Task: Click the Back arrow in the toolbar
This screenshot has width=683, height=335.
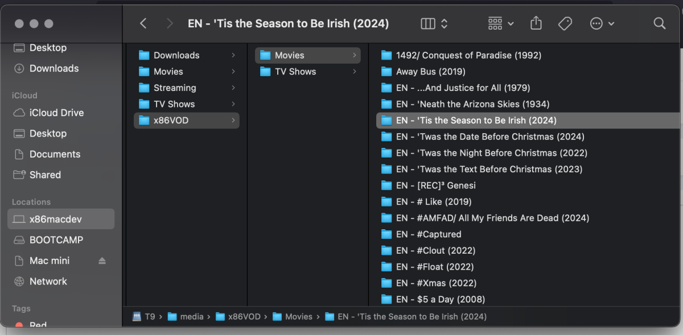Action: (143, 23)
